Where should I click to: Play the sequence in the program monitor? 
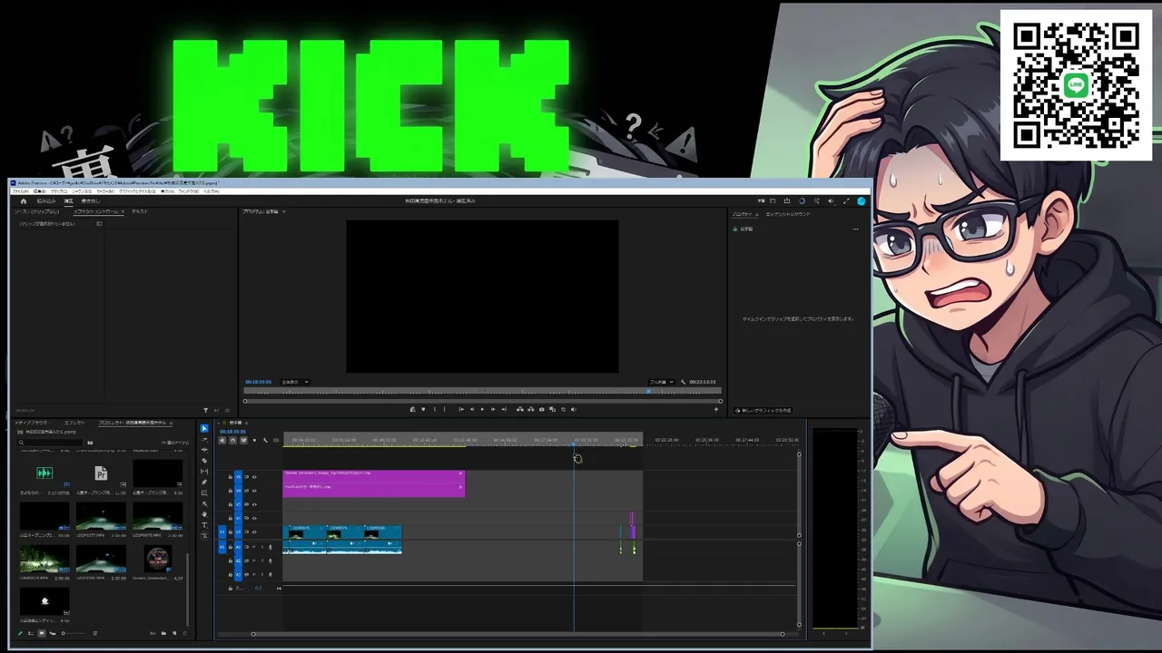[x=482, y=409]
